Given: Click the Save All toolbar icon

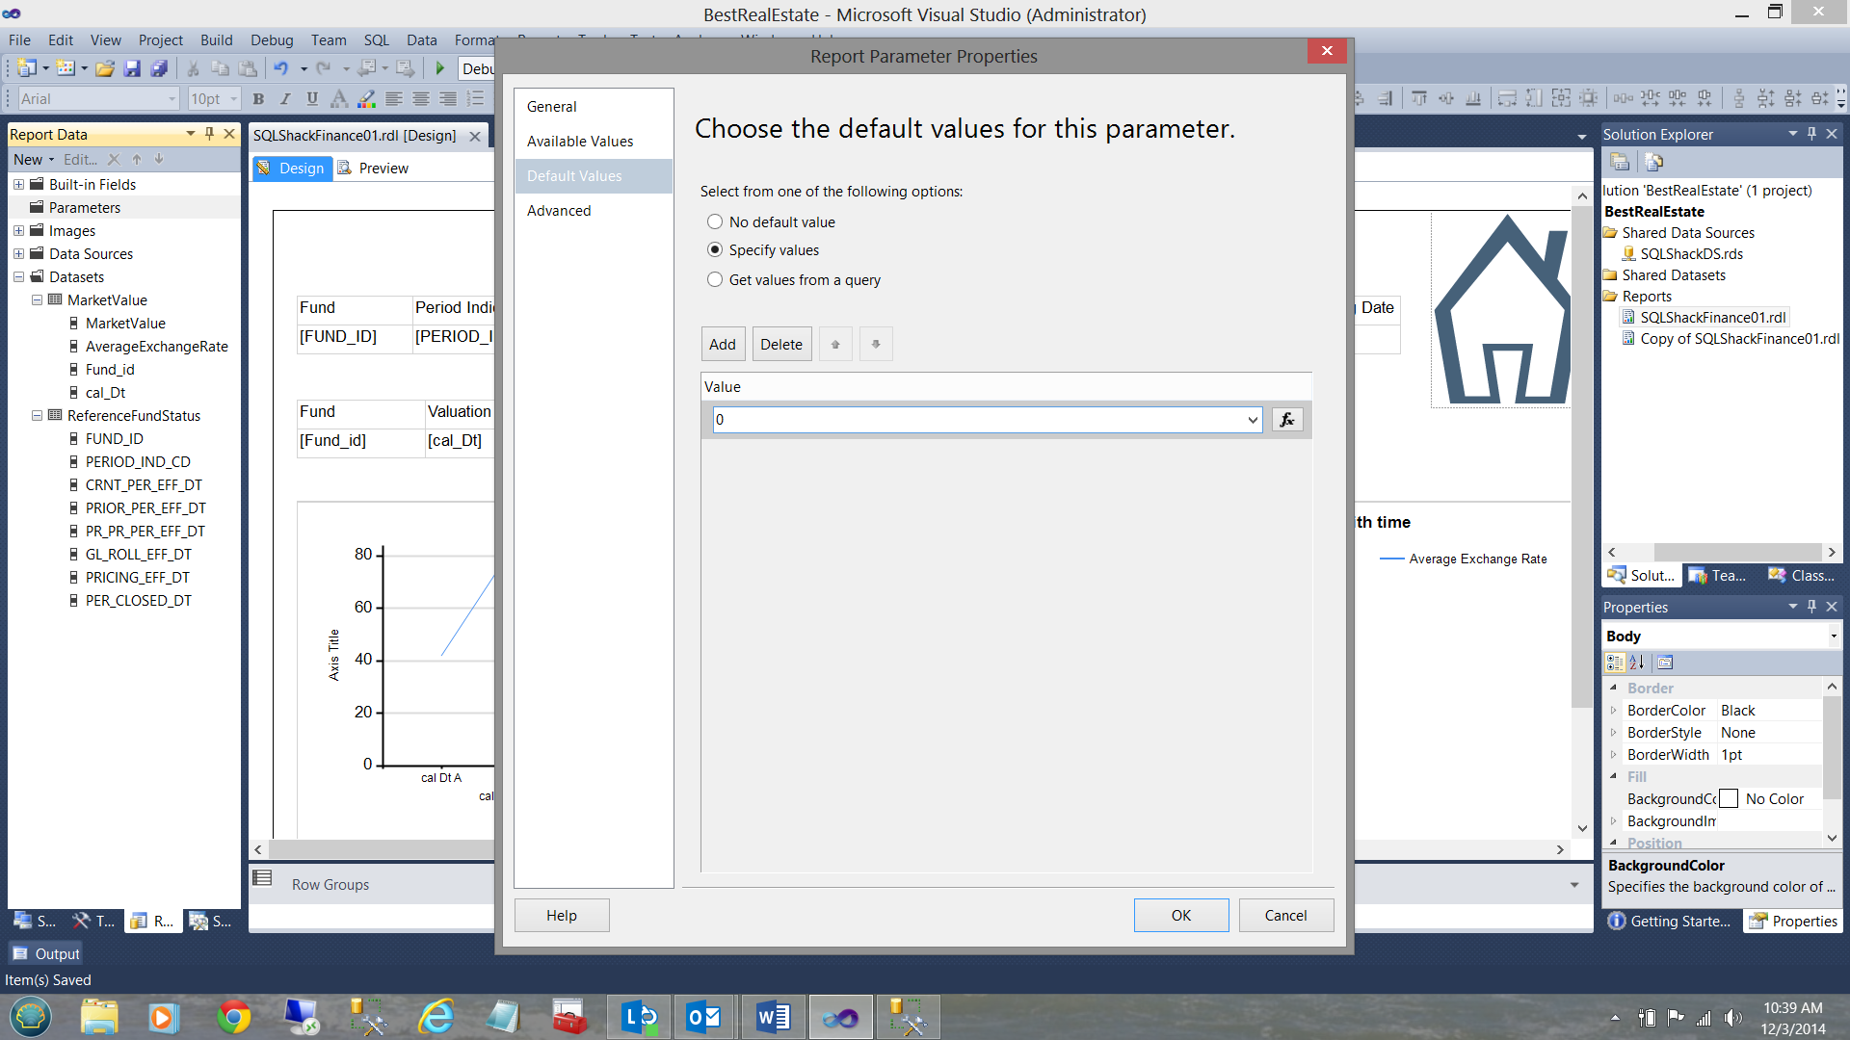Looking at the screenshot, I should (159, 68).
